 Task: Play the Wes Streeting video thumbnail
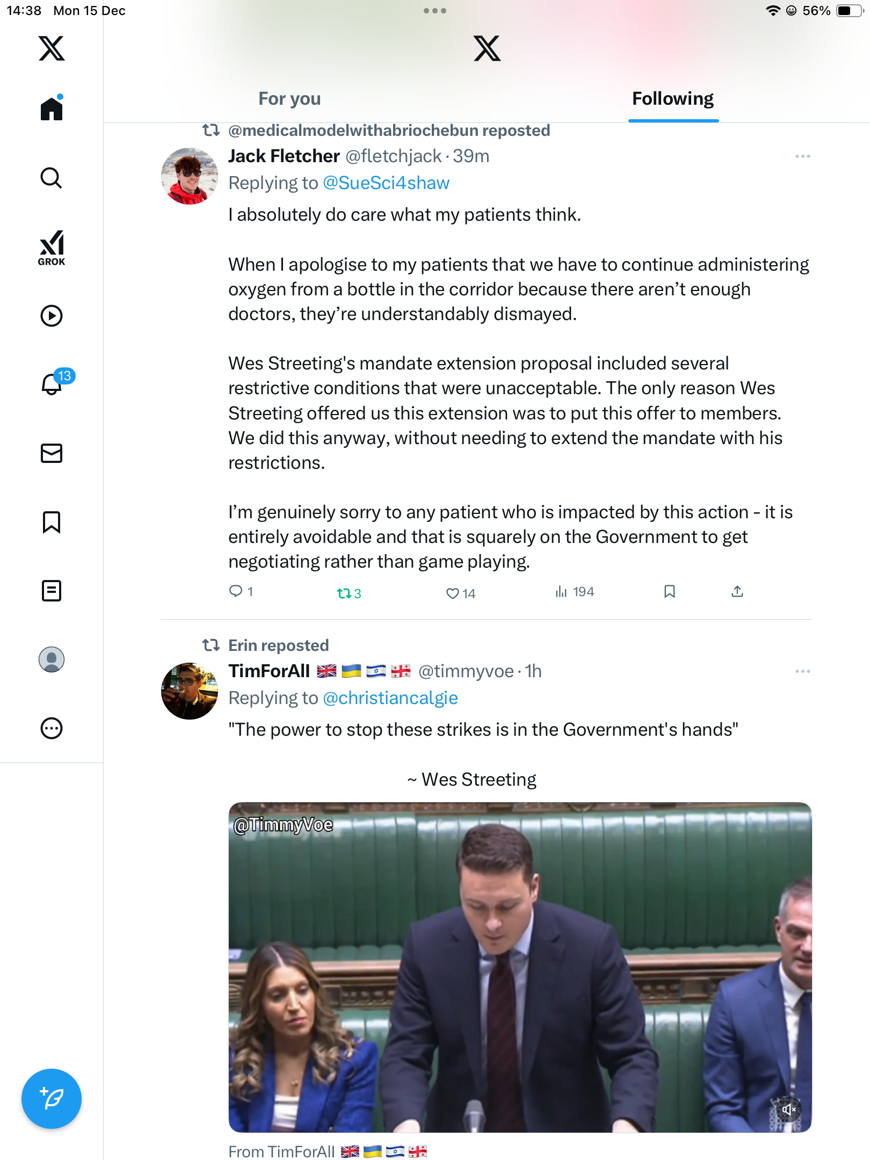[520, 967]
